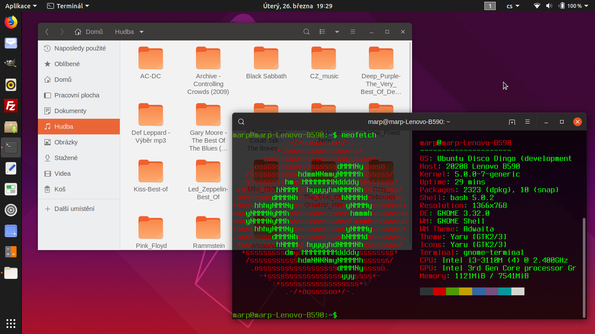Open Terminal hamburger menu

pyautogui.click(x=527, y=122)
